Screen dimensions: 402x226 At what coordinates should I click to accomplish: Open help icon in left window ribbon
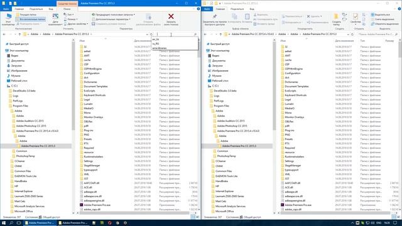point(198,9)
